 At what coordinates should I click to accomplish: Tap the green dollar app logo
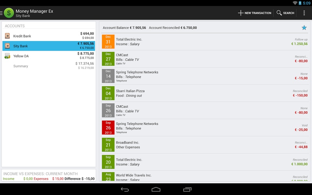[9, 13]
